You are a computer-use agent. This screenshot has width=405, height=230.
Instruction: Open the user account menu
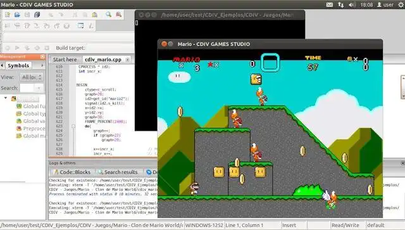tap(385, 4)
